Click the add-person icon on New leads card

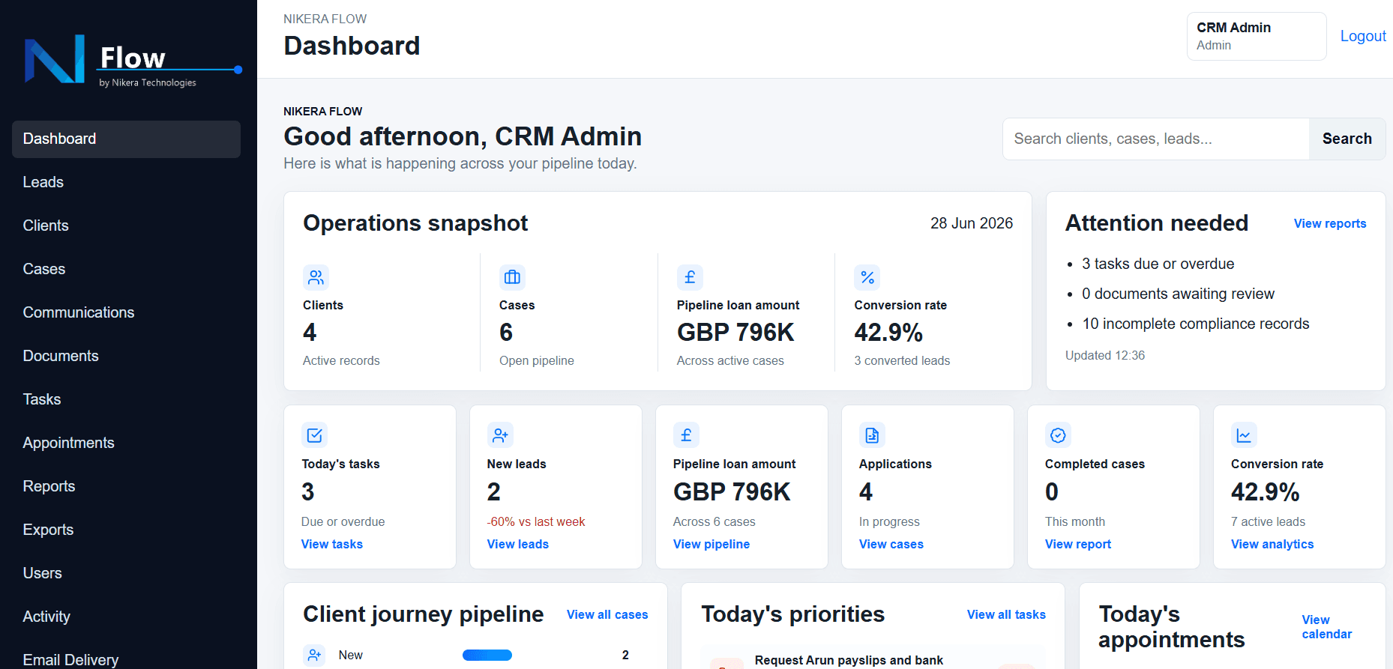click(500, 435)
